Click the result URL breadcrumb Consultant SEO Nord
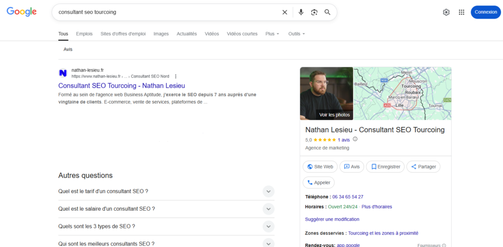This screenshot has height=247, width=503. click(150, 76)
